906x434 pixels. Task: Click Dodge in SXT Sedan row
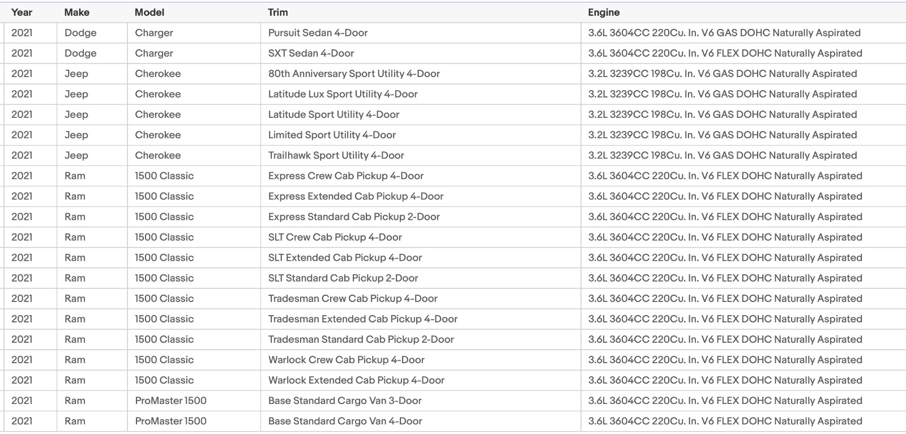click(x=80, y=53)
